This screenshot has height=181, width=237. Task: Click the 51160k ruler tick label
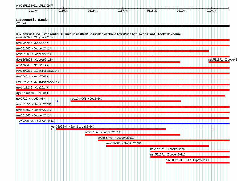[93, 11]
